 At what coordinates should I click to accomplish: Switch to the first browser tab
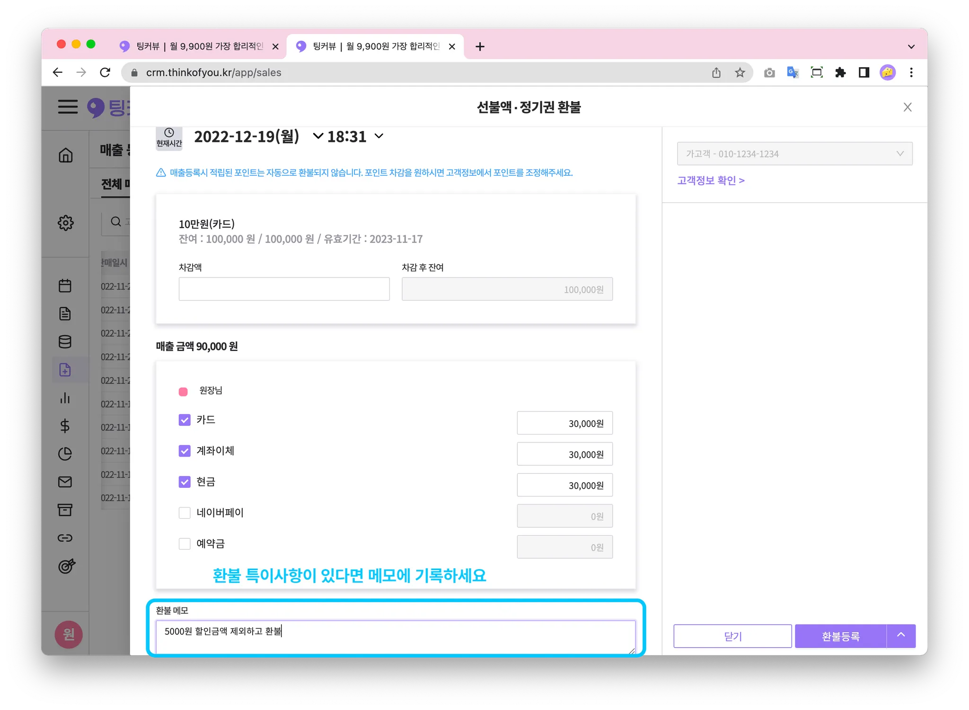click(x=199, y=46)
